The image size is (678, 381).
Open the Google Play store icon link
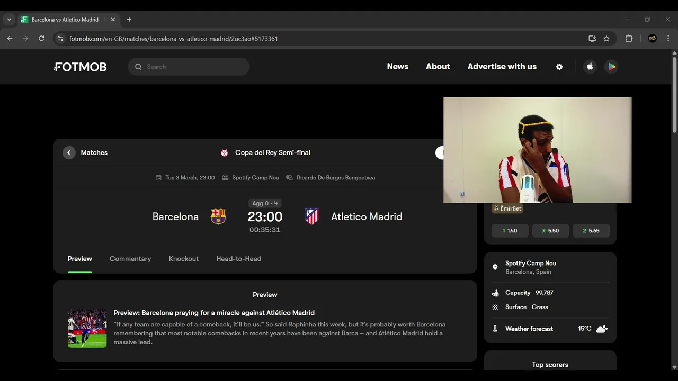(x=611, y=67)
